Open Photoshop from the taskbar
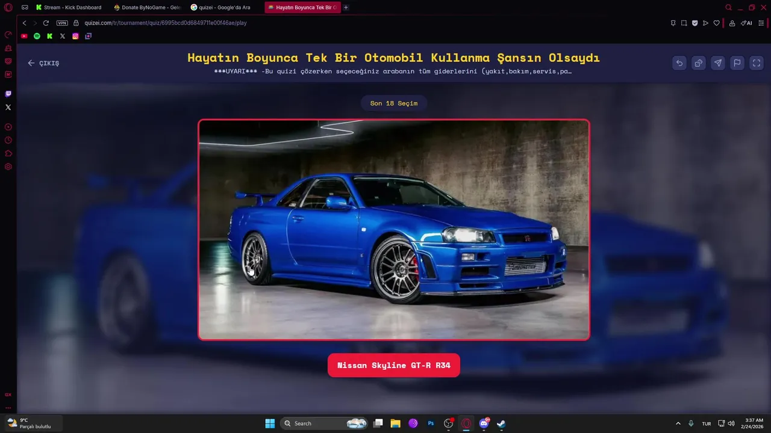The width and height of the screenshot is (771, 433). pyautogui.click(x=431, y=423)
